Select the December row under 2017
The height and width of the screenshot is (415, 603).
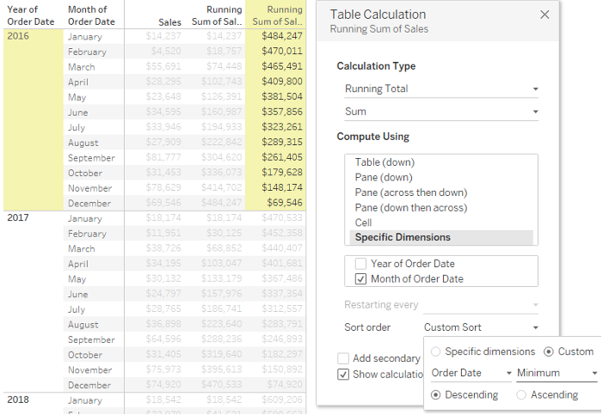tap(89, 385)
